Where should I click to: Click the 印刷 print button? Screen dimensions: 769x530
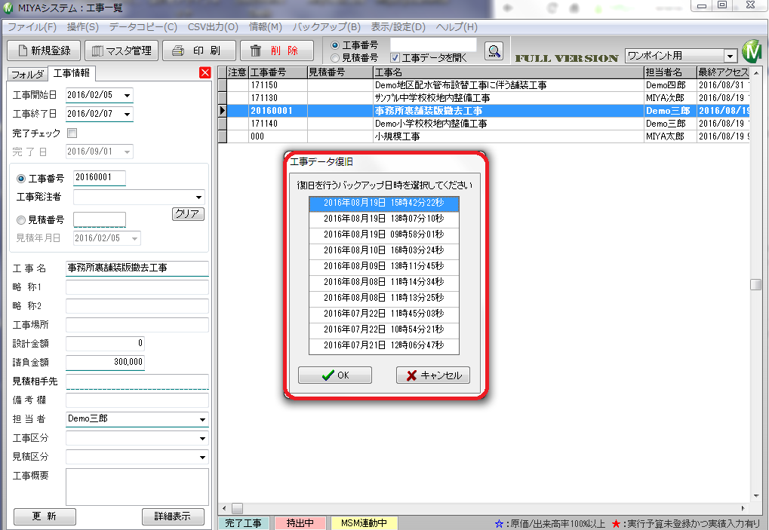tap(199, 51)
